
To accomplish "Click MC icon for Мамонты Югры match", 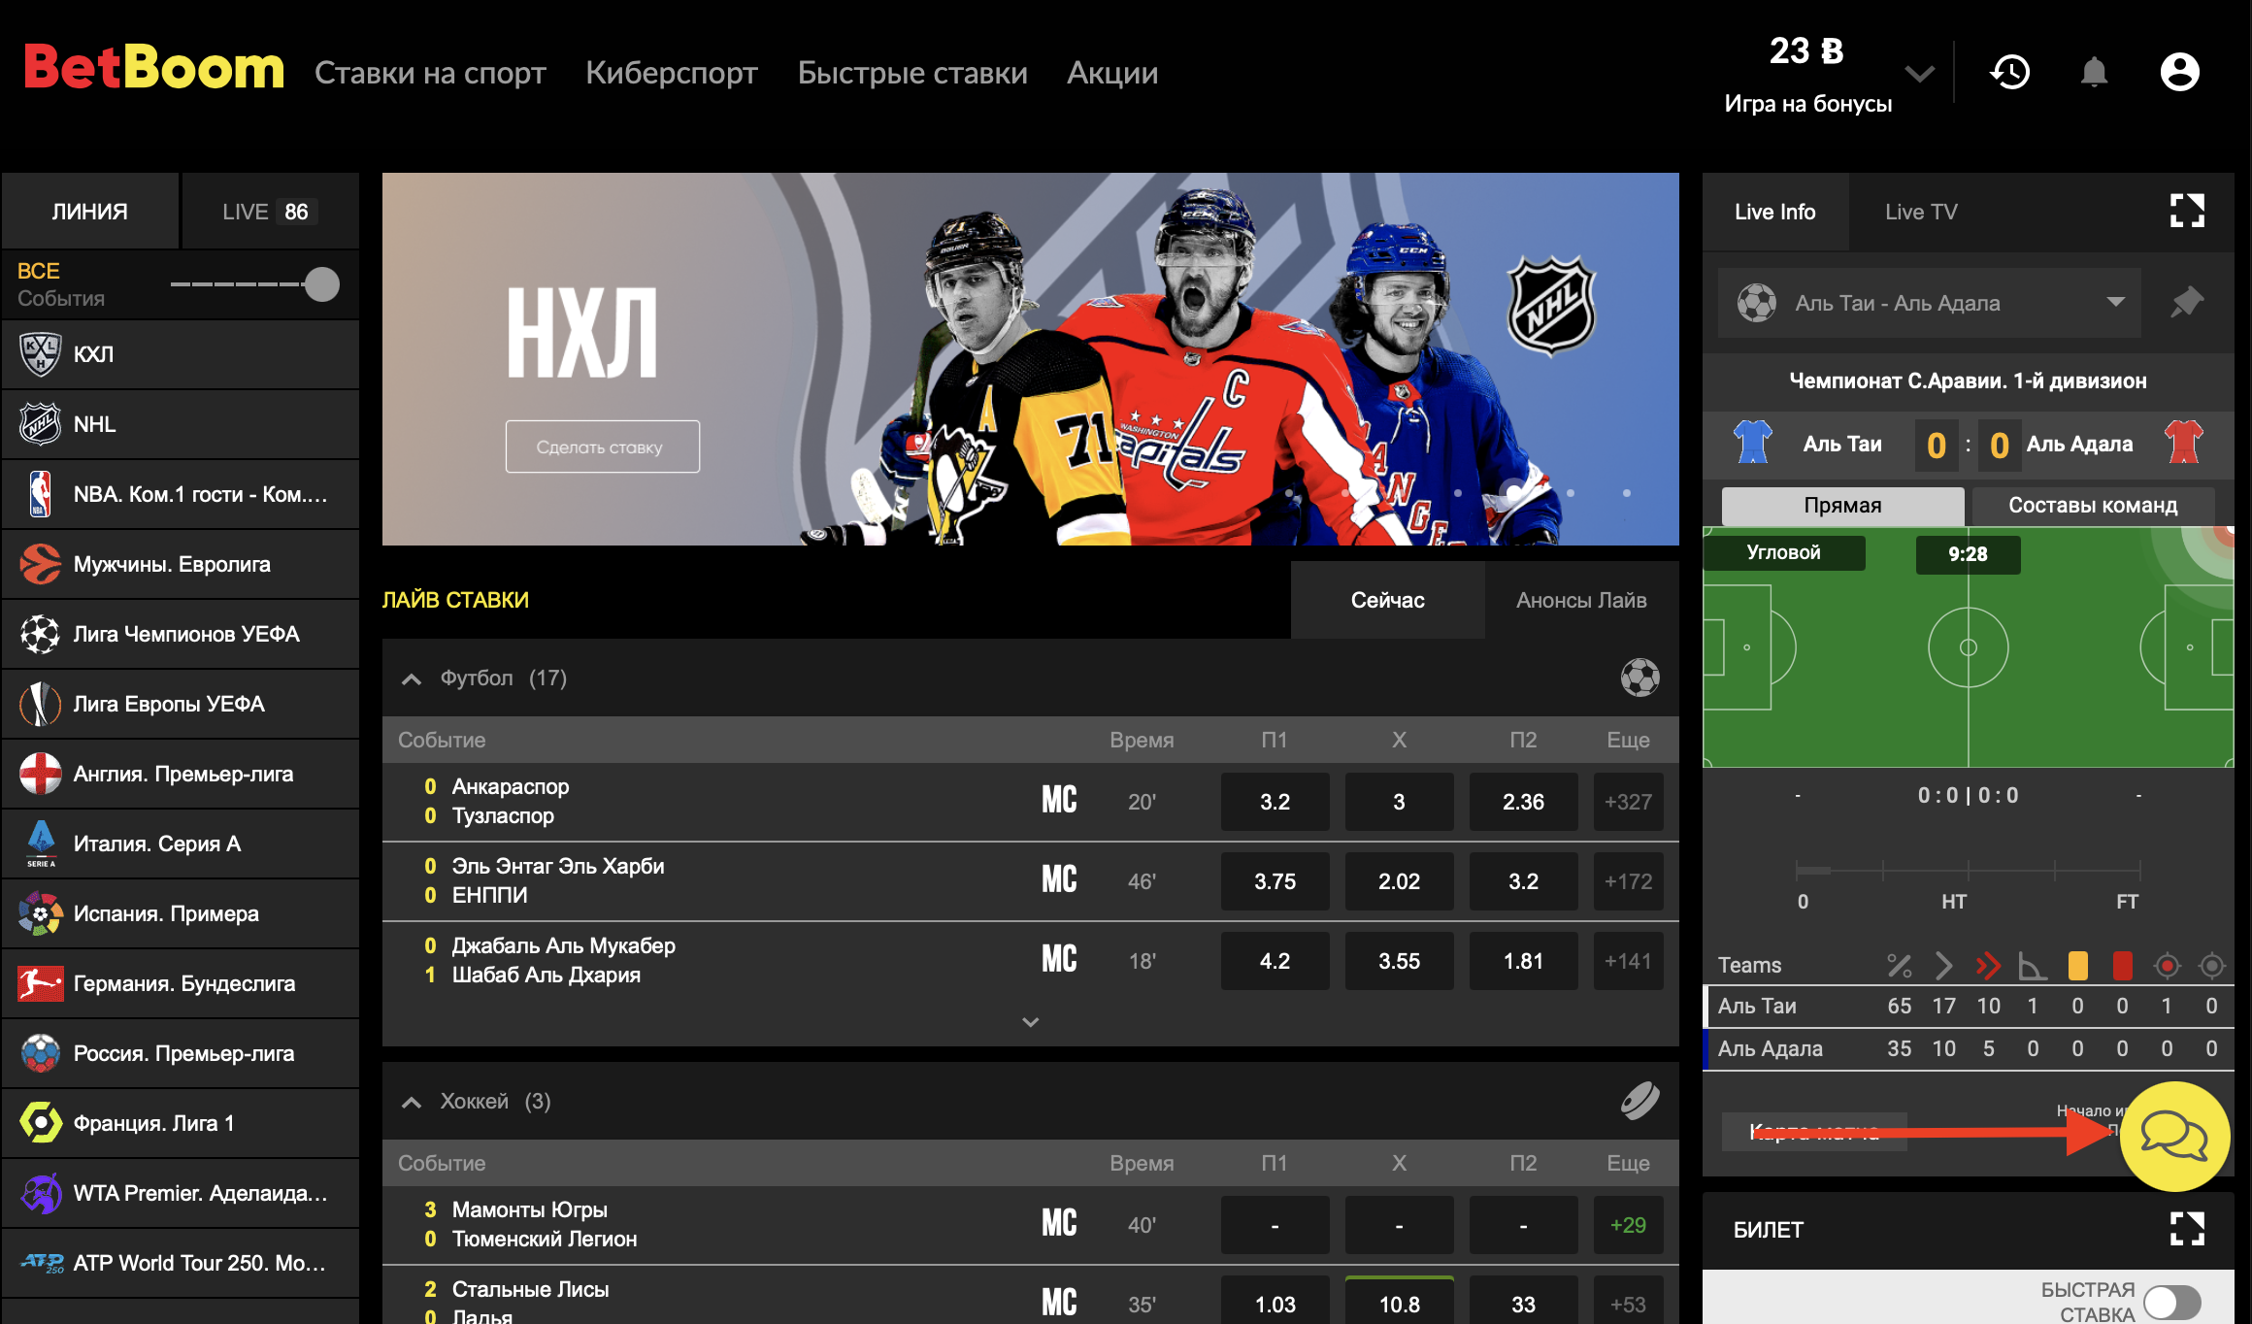I will pos(1059,1224).
